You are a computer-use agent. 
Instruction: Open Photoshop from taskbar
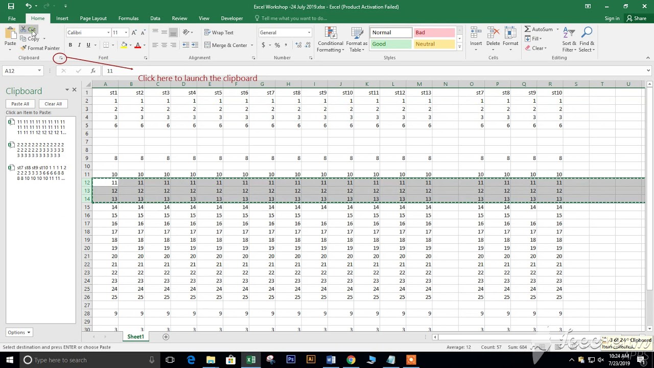(x=291, y=360)
